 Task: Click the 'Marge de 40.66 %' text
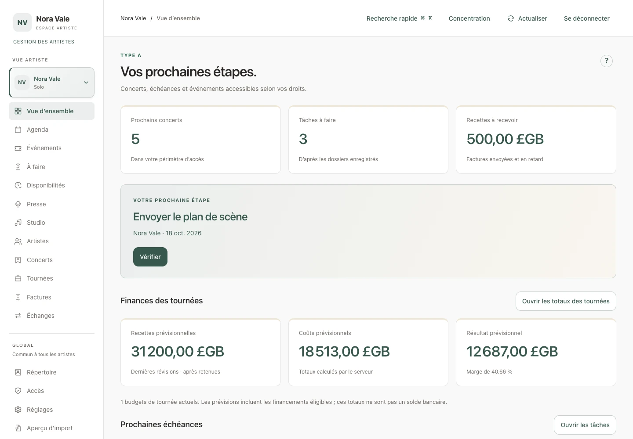[x=489, y=372]
